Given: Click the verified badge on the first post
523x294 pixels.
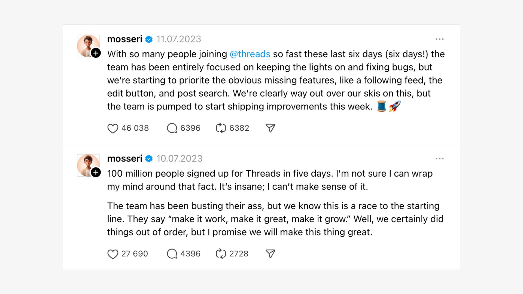Looking at the screenshot, I should point(149,39).
